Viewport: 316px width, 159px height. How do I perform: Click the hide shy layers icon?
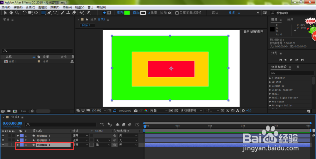117,125
